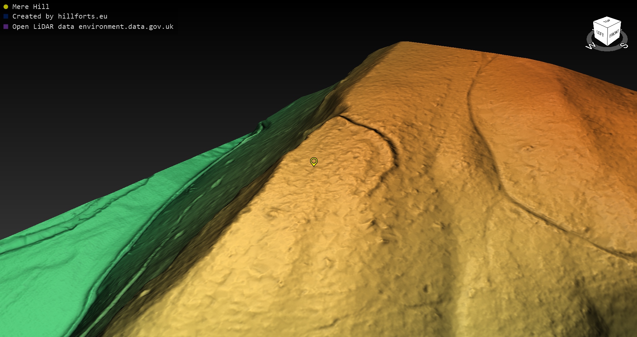Image resolution: width=637 pixels, height=337 pixels.
Task: Open the LiDAR data environment.data.gov.uk link
Action: pos(93,27)
